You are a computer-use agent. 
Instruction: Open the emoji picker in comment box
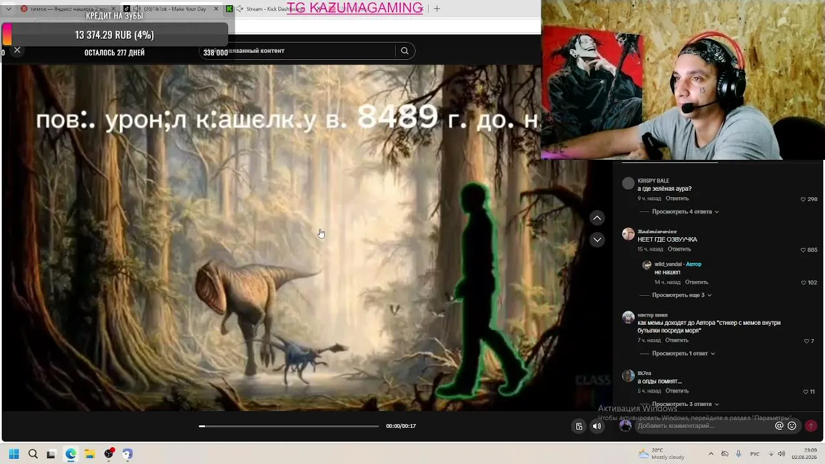click(792, 426)
